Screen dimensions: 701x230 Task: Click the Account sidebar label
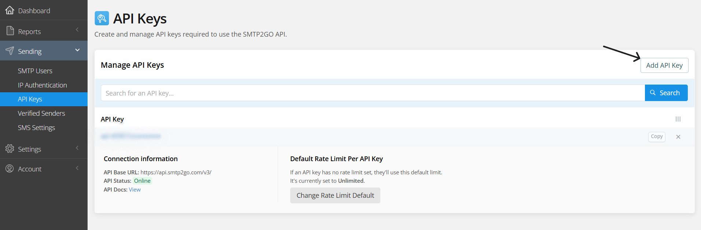pos(30,169)
